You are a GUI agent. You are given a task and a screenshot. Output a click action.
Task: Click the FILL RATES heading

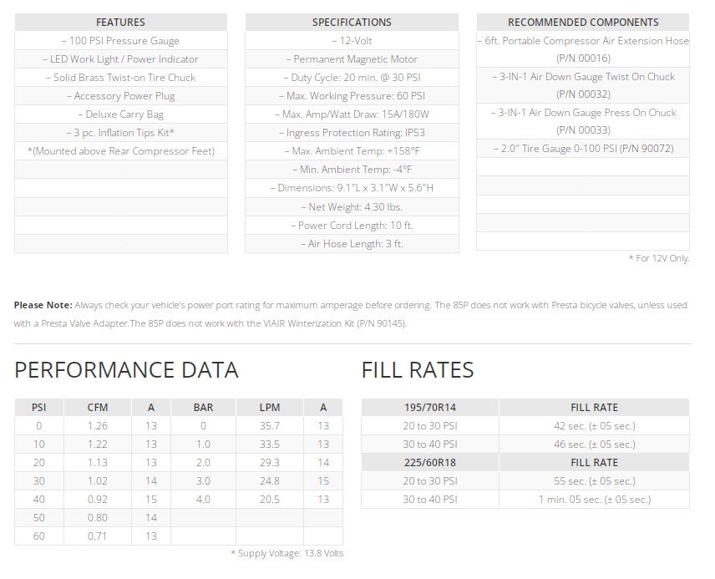(x=418, y=370)
